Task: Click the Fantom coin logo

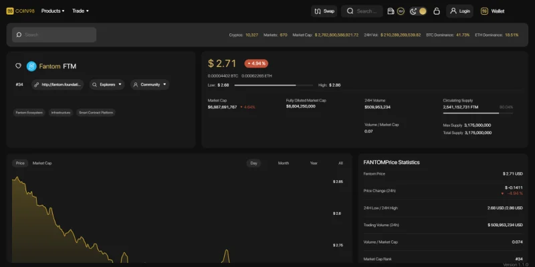Action: (31, 66)
